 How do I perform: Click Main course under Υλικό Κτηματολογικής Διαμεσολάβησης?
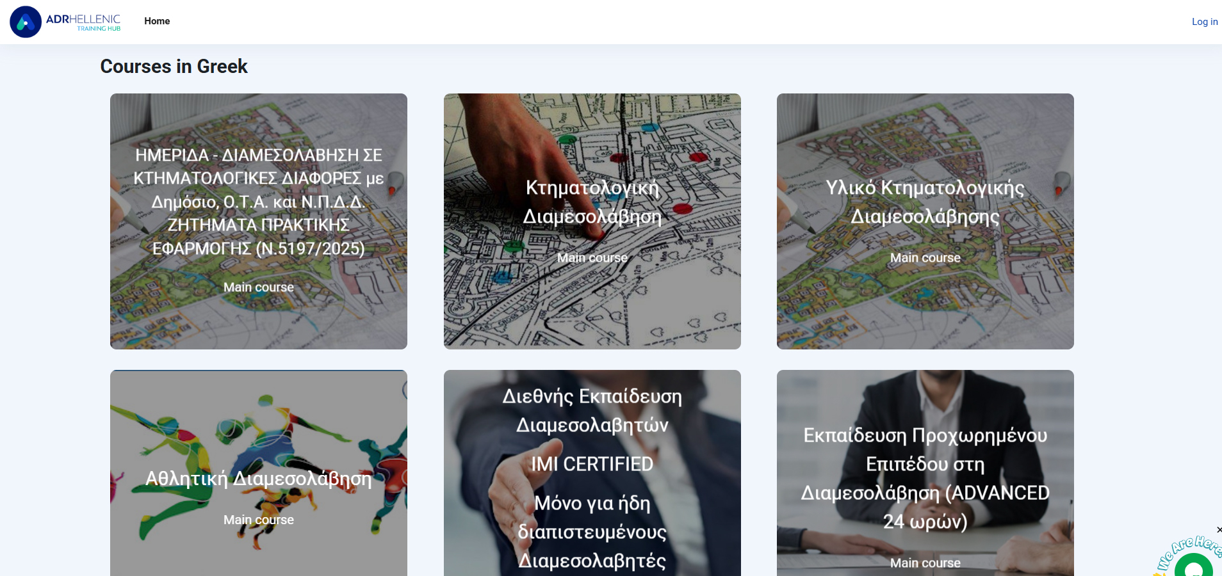pos(925,258)
